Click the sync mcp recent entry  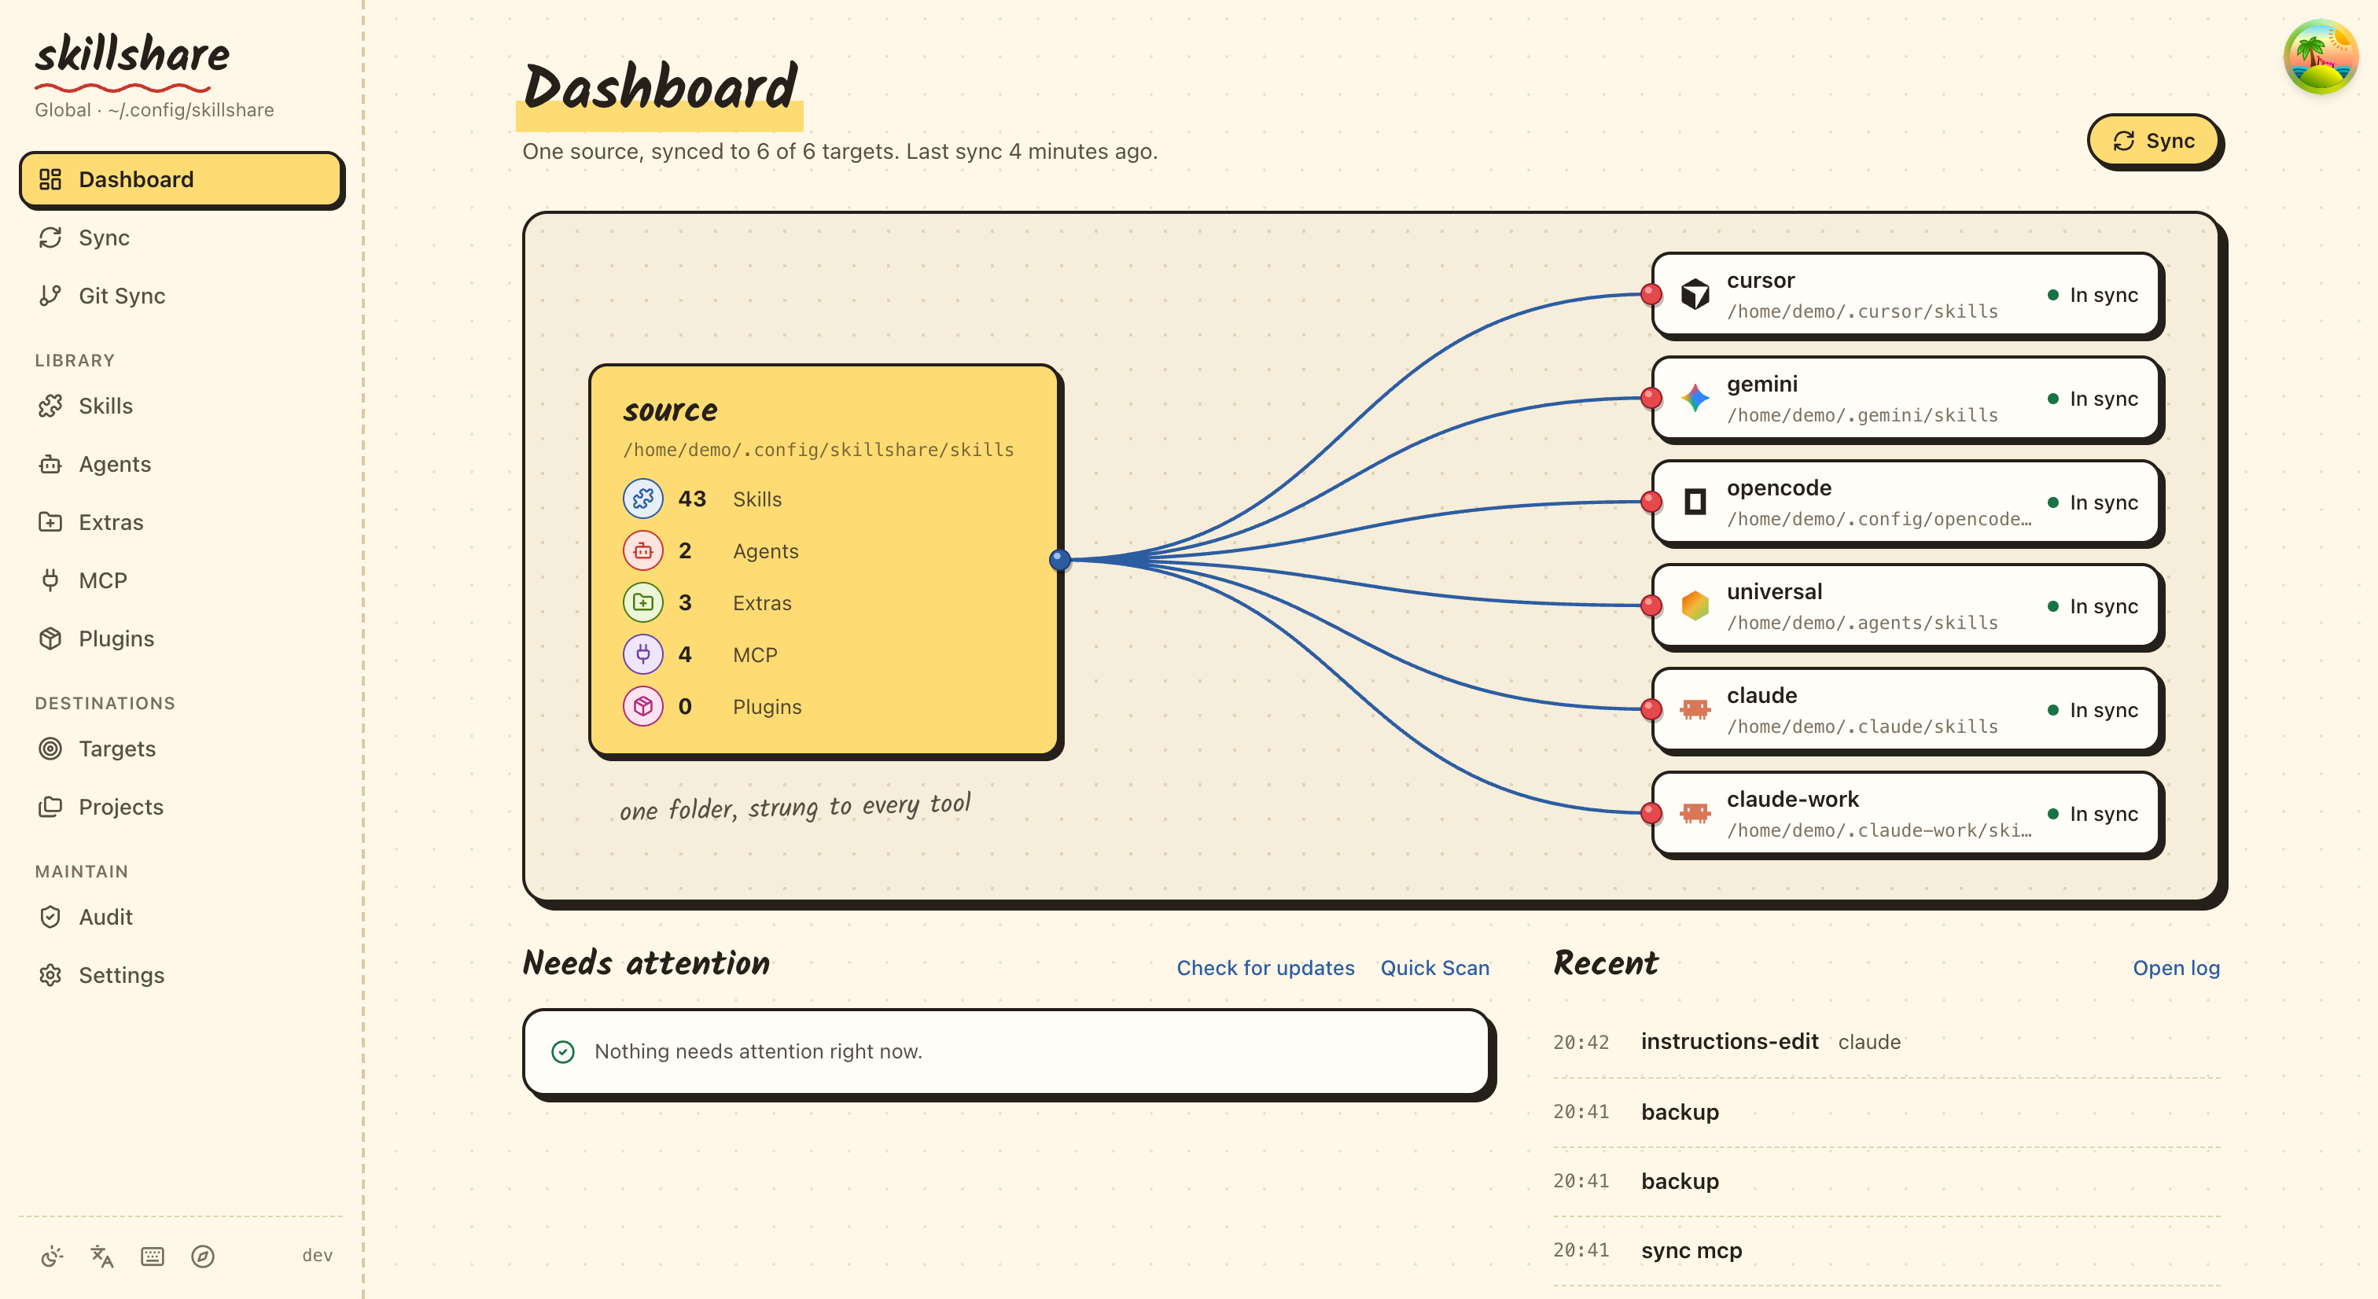tap(1886, 1250)
